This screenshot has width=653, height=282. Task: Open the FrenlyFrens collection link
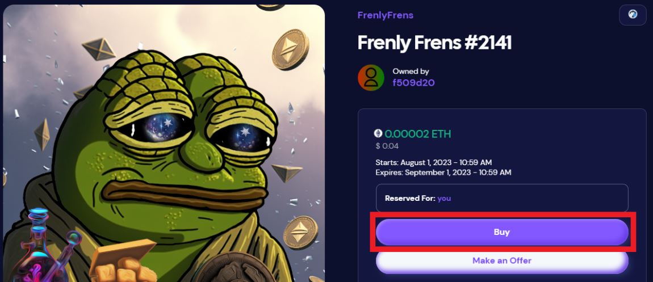[385, 15]
